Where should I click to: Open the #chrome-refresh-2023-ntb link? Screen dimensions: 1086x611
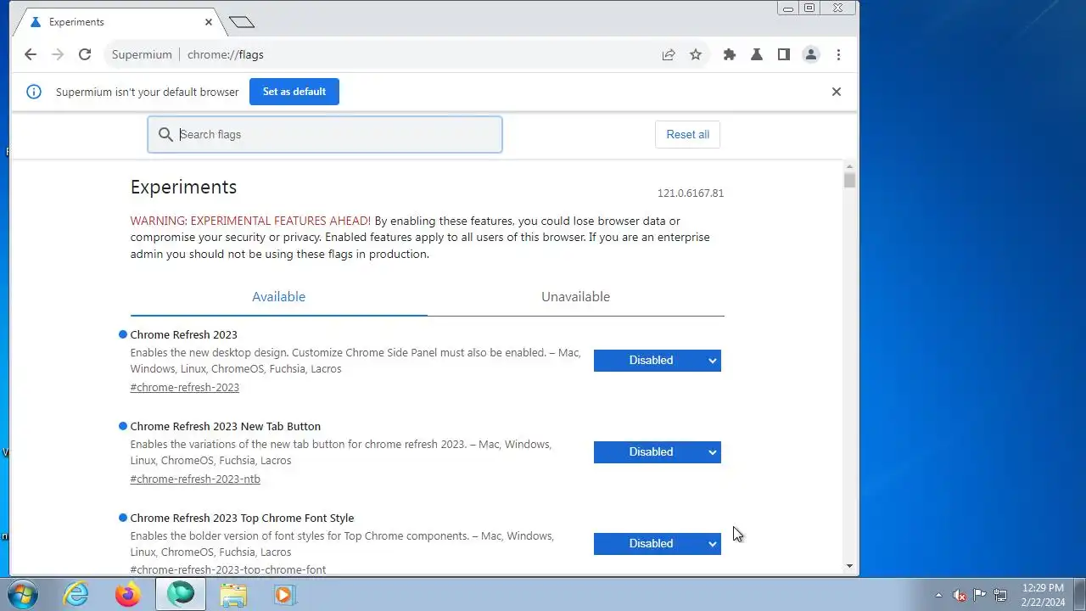coord(195,479)
